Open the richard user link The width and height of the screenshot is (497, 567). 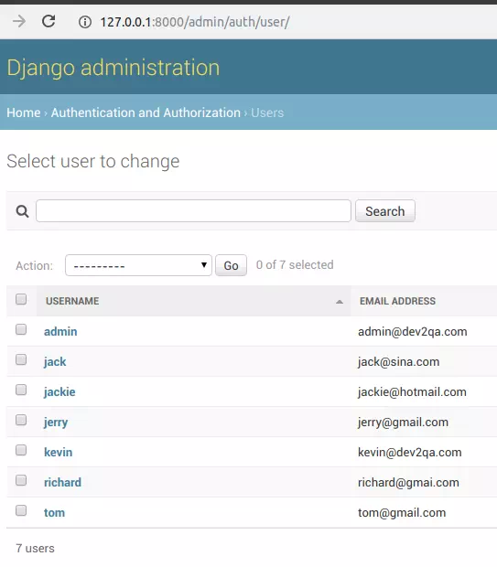pyautogui.click(x=62, y=482)
